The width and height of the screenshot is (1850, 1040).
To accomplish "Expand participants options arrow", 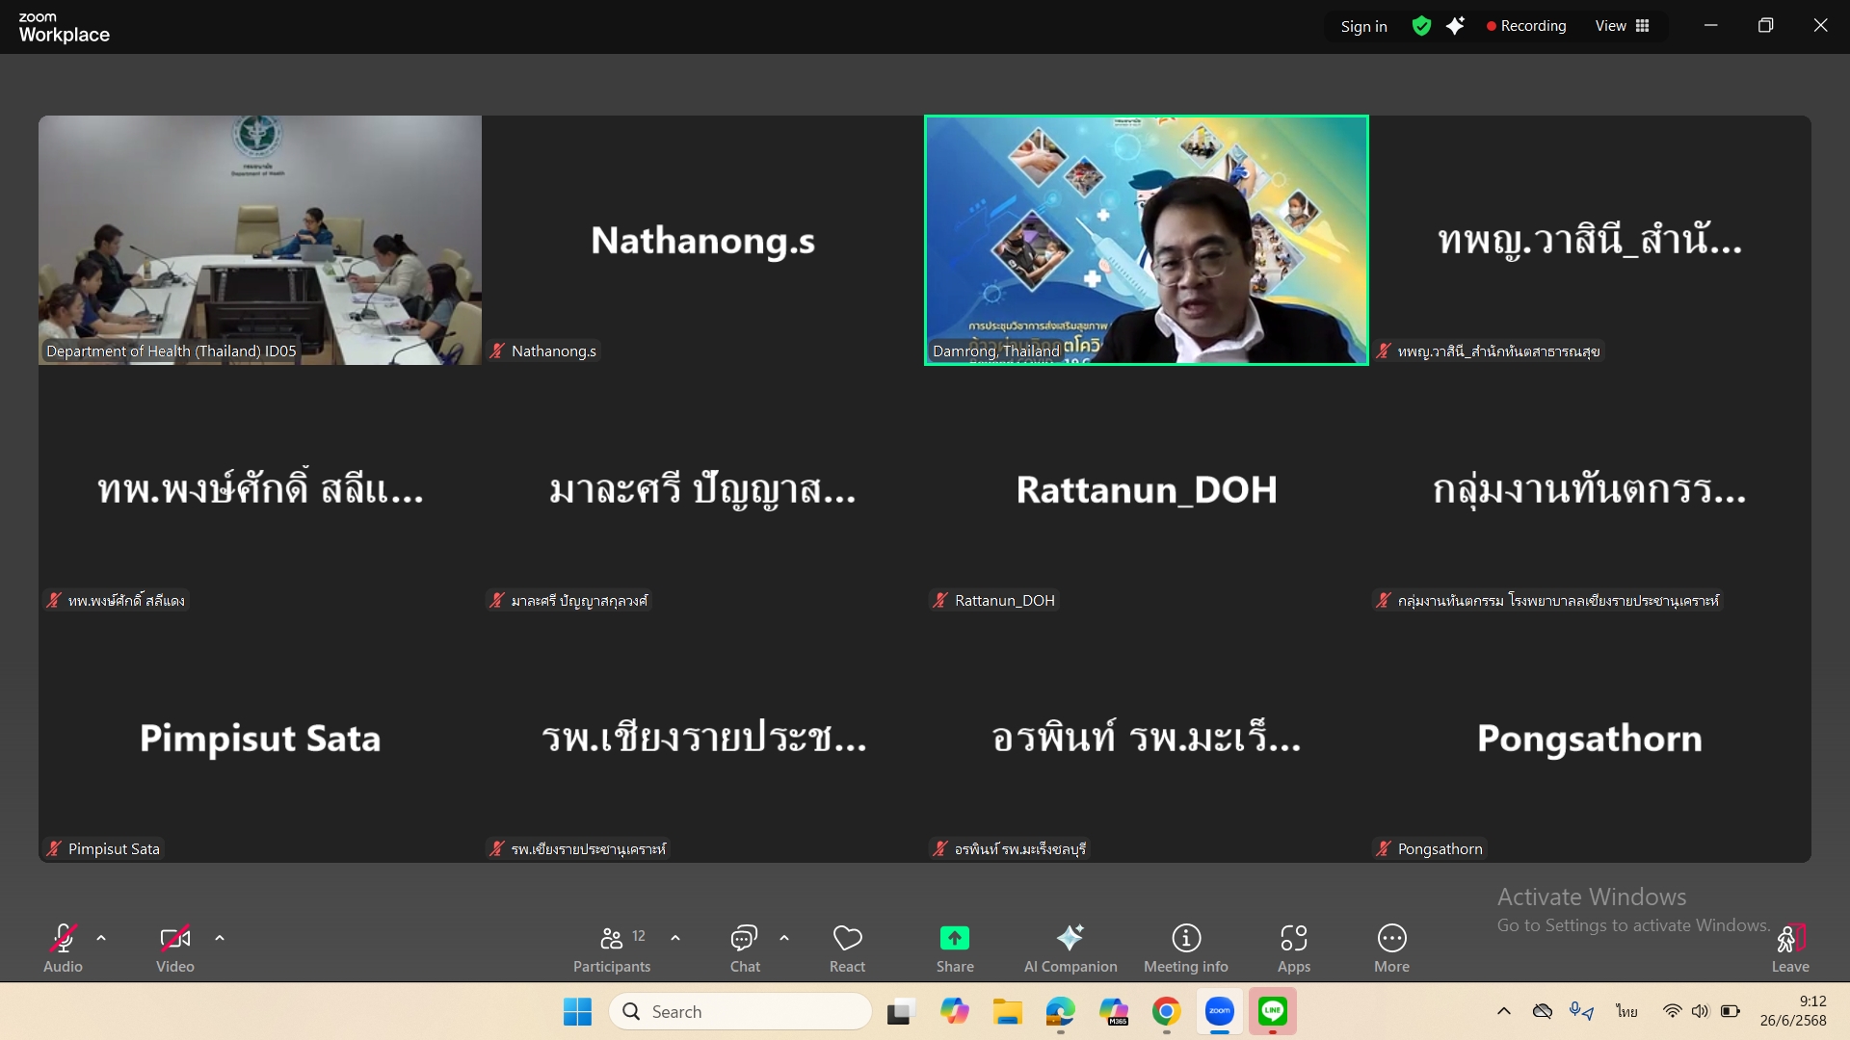I will click(675, 937).
